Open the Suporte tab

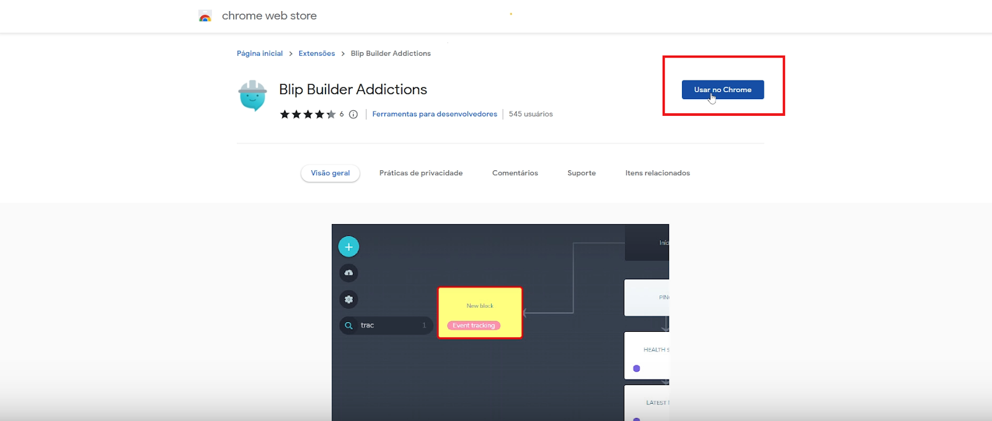[x=582, y=173]
